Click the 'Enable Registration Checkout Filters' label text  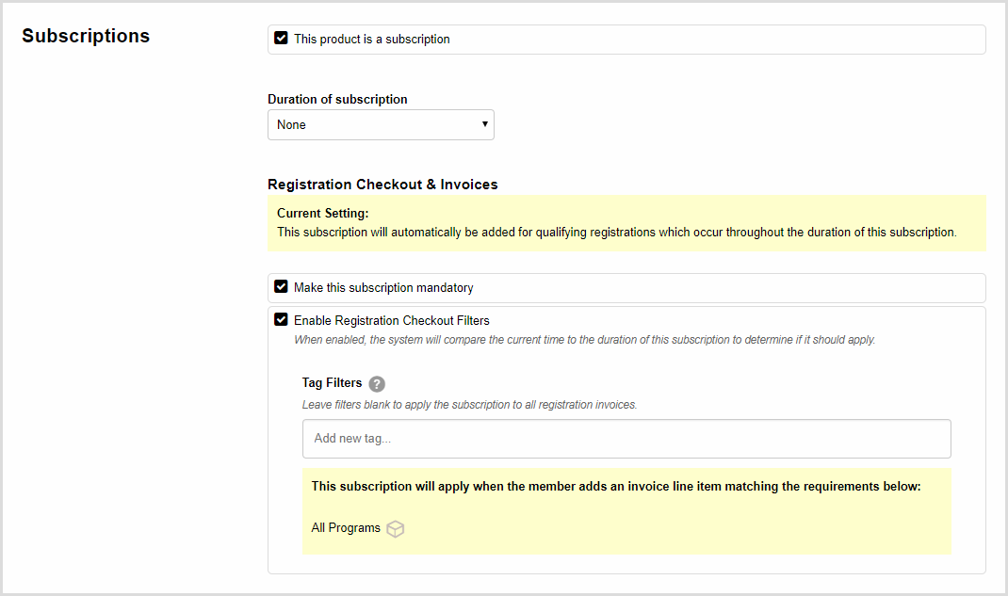[391, 321]
